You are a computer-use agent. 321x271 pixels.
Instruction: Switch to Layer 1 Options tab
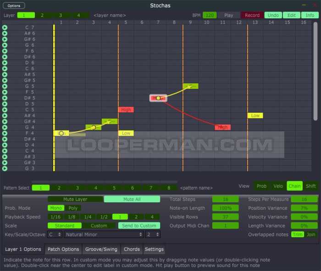(23, 249)
